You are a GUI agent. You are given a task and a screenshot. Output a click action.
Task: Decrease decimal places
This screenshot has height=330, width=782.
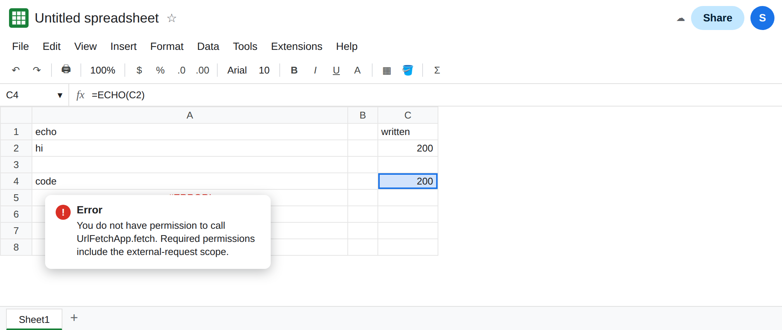click(x=182, y=70)
